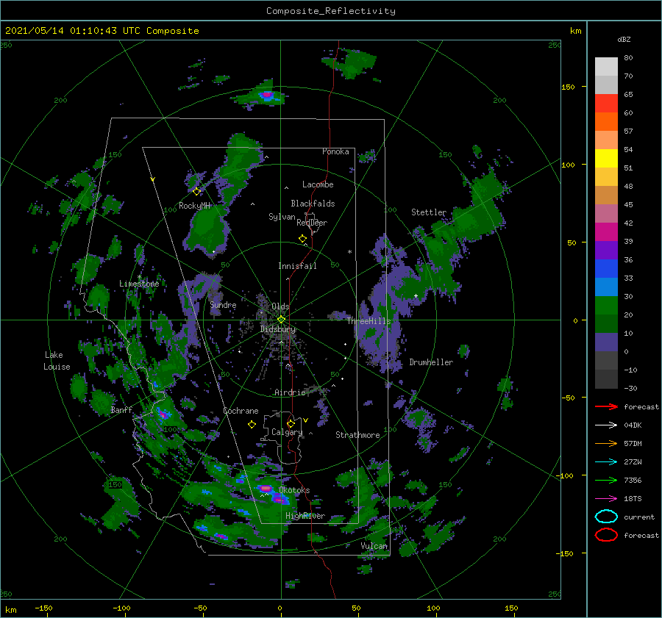Click the 'Sylvan' map label
The height and width of the screenshot is (618, 662).
(282, 217)
